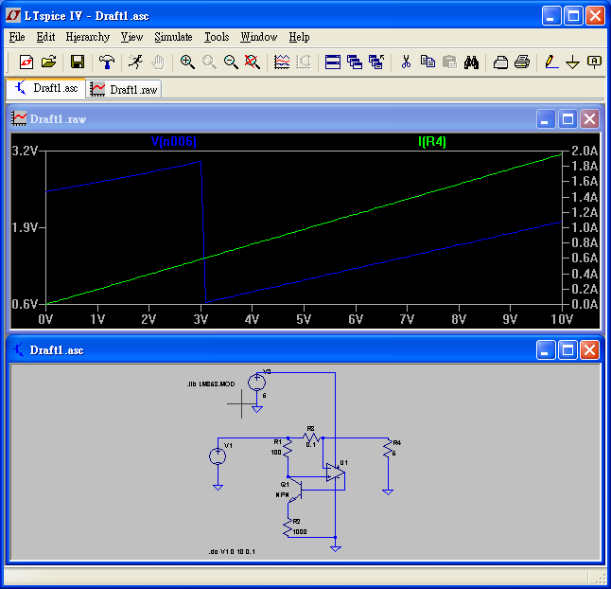
Task: Click the Q1 NPN transistor symbol
Action: (x=296, y=490)
